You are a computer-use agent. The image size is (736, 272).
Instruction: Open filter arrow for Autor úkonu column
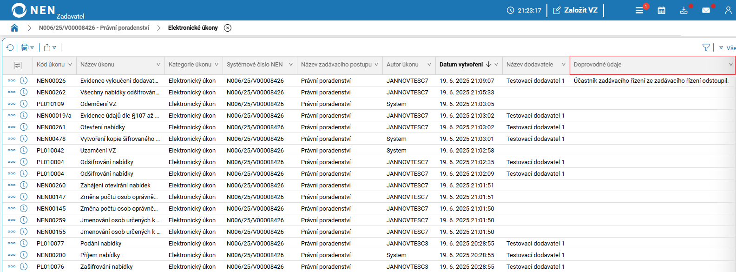pos(429,65)
